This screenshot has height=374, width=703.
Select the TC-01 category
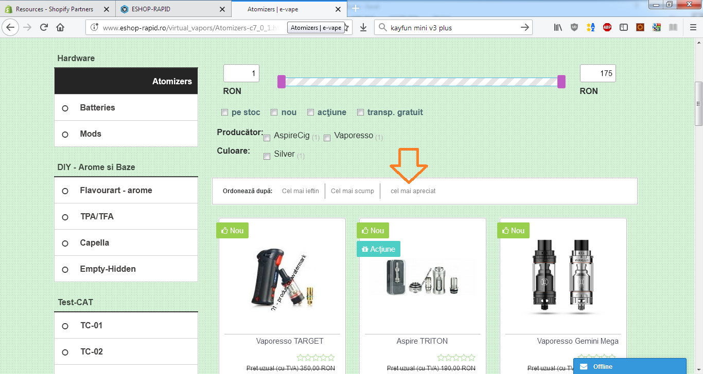coord(126,325)
